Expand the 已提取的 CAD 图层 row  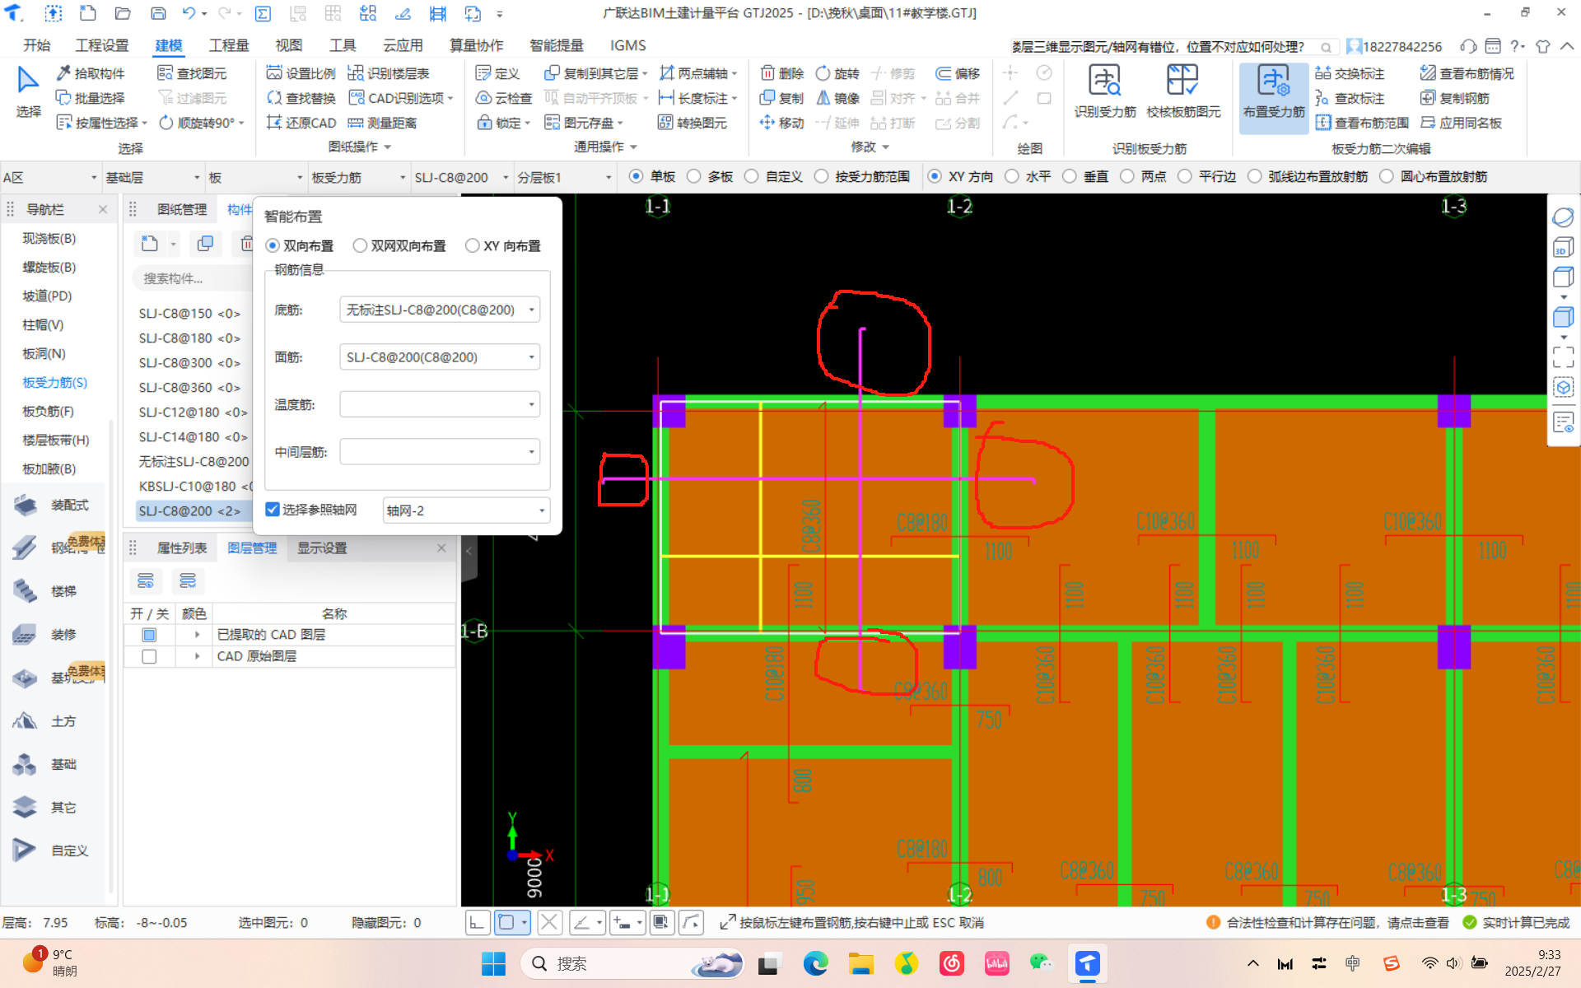point(197,635)
